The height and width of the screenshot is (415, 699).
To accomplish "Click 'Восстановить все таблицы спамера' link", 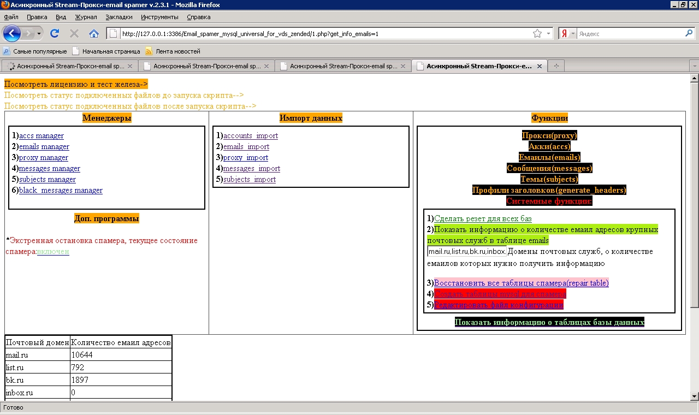I will (522, 283).
